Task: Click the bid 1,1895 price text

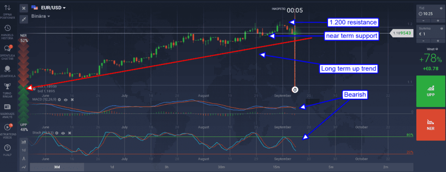Action: 46,91
